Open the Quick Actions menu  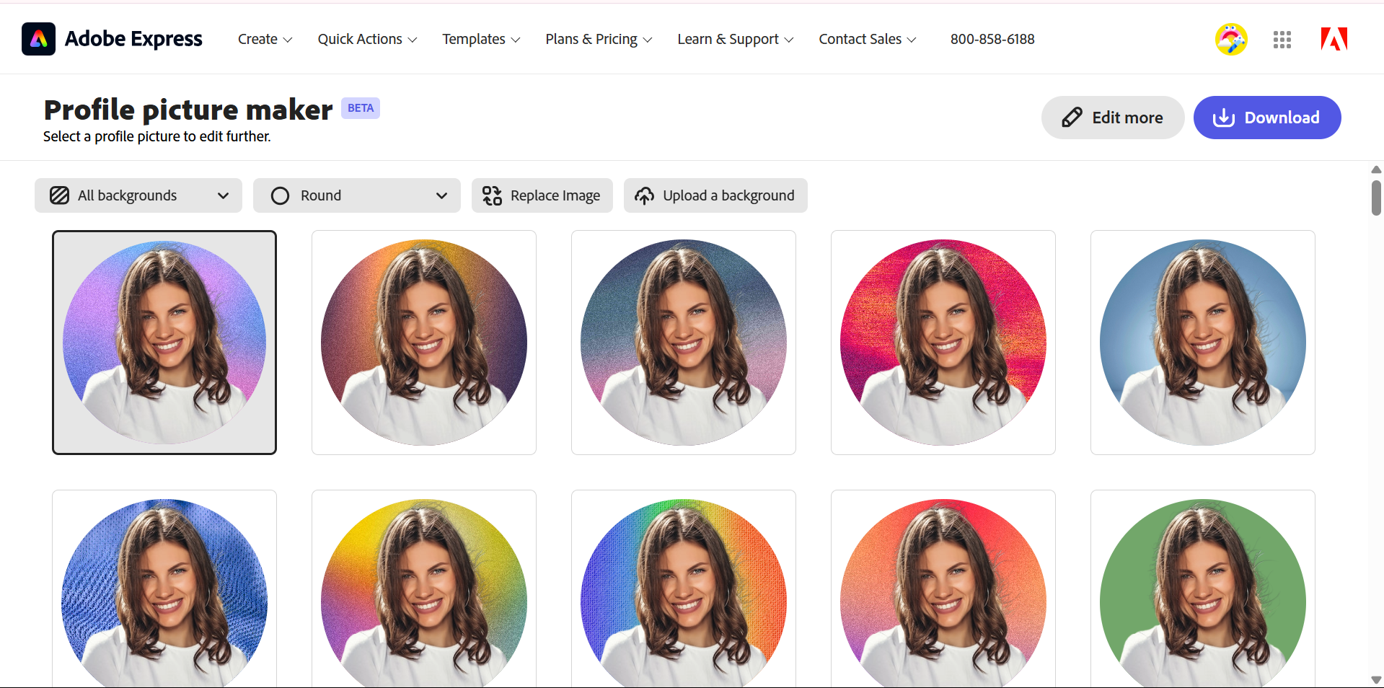[366, 39]
